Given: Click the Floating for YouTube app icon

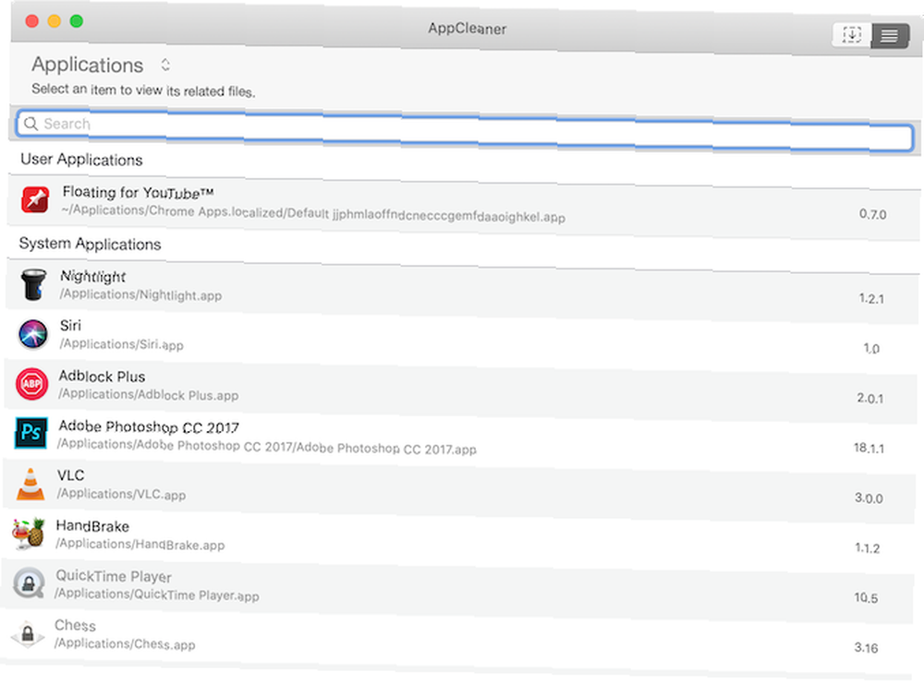Looking at the screenshot, I should (35, 200).
